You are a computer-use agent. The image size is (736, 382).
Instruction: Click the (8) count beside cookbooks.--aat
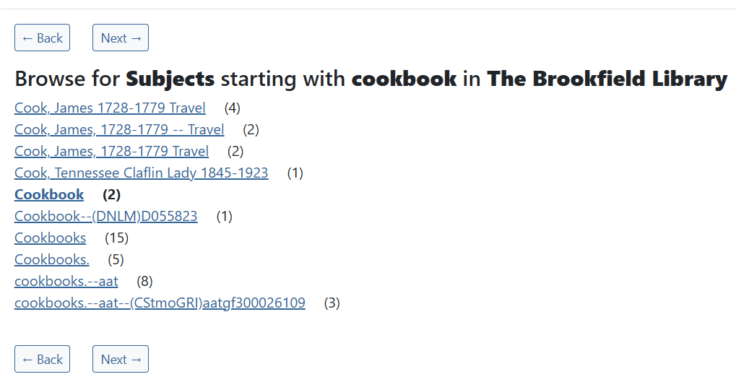(144, 282)
